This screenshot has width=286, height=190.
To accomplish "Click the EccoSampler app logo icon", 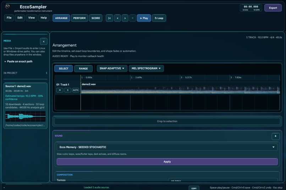I will (7, 7).
